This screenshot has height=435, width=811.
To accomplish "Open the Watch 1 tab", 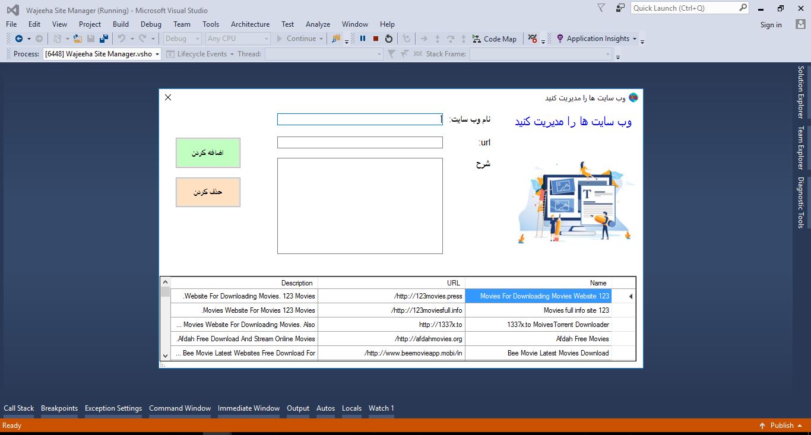I will coord(381,408).
